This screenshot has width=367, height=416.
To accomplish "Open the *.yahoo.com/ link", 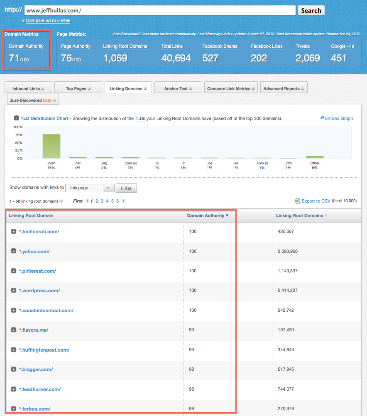I will tap(34, 251).
